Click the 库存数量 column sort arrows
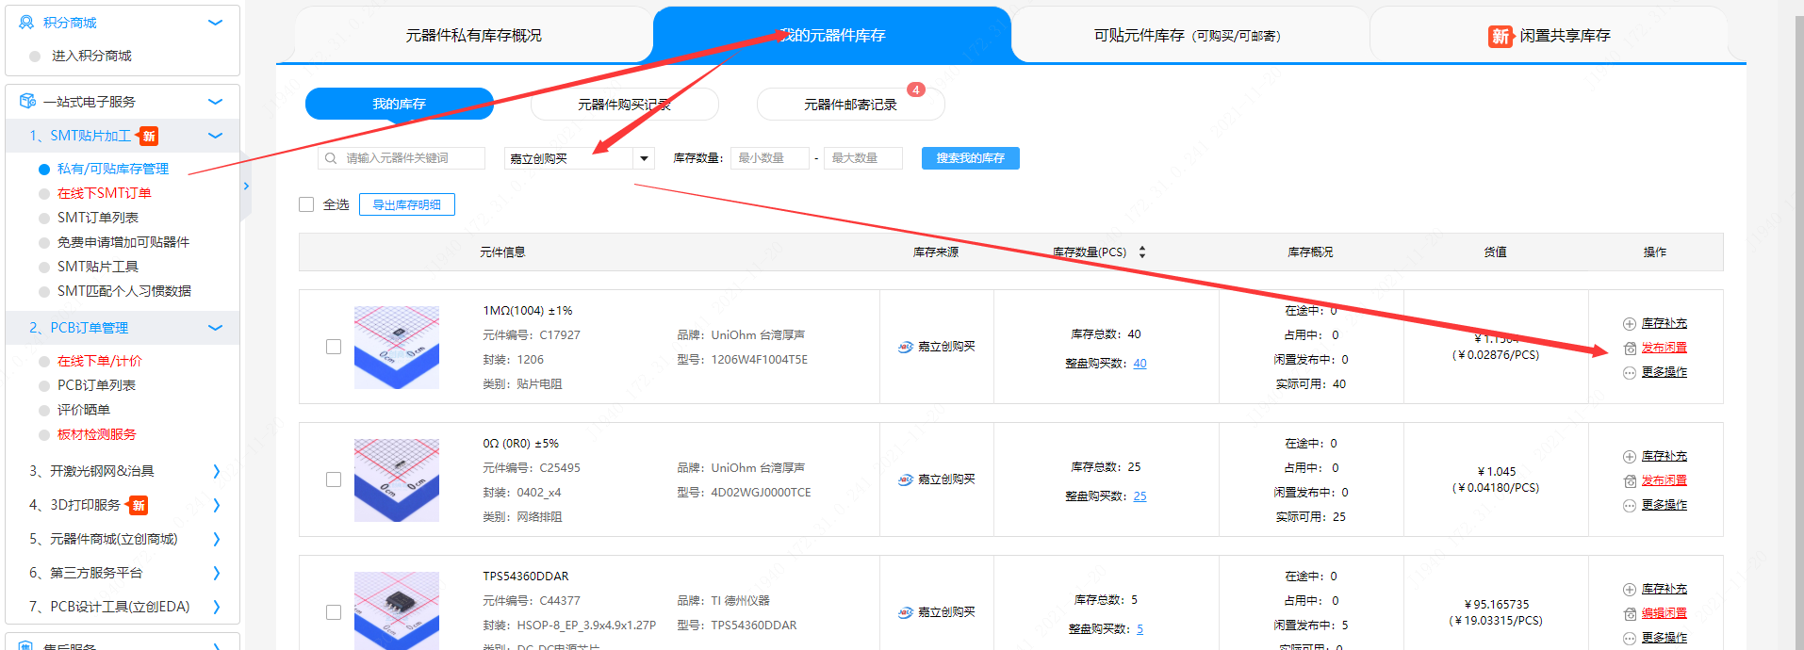The image size is (1804, 650). (x=1142, y=252)
